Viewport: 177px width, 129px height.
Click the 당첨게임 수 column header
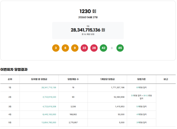point(73,79)
